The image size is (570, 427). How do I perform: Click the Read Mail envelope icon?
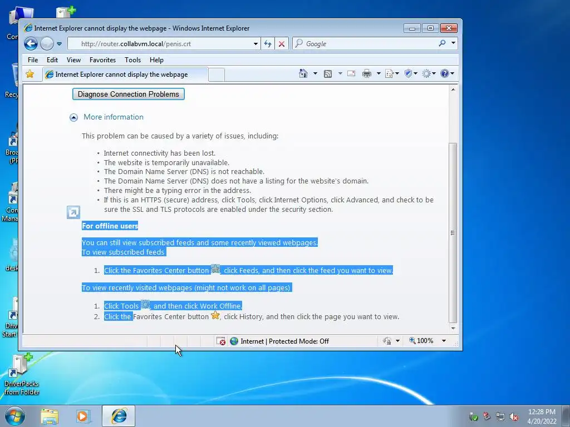tap(351, 74)
